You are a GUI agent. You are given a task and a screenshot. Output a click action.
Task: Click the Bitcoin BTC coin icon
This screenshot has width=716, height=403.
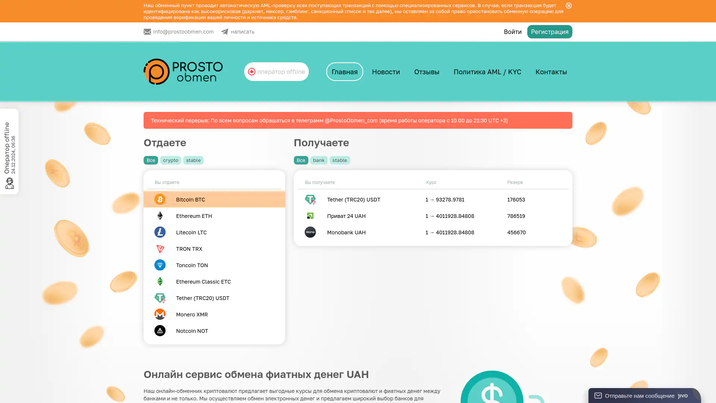pos(160,199)
